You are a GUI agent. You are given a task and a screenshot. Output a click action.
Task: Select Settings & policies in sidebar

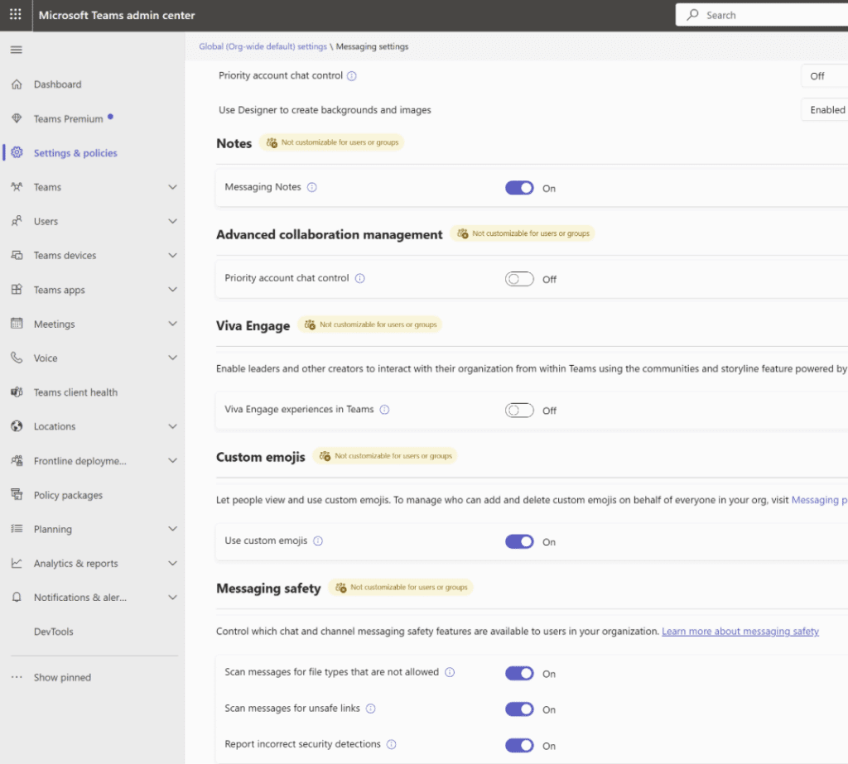click(75, 153)
